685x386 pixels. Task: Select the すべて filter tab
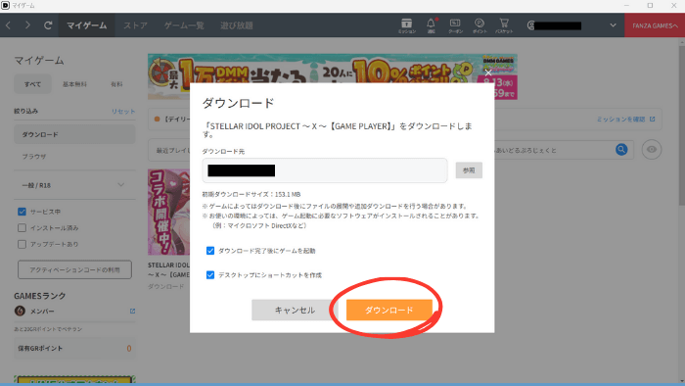32,84
